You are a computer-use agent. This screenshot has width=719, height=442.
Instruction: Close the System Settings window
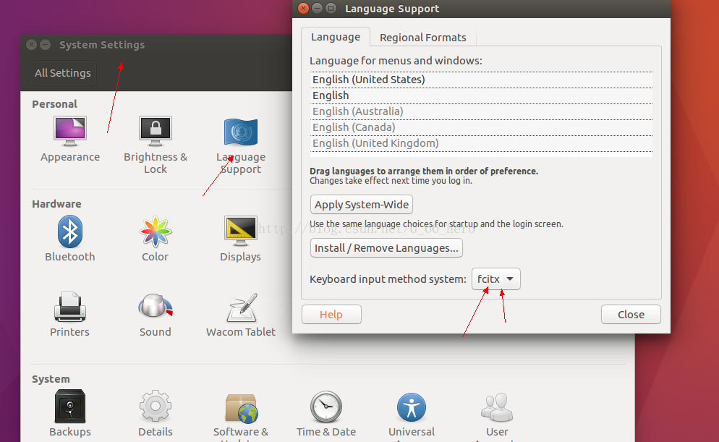(31, 44)
